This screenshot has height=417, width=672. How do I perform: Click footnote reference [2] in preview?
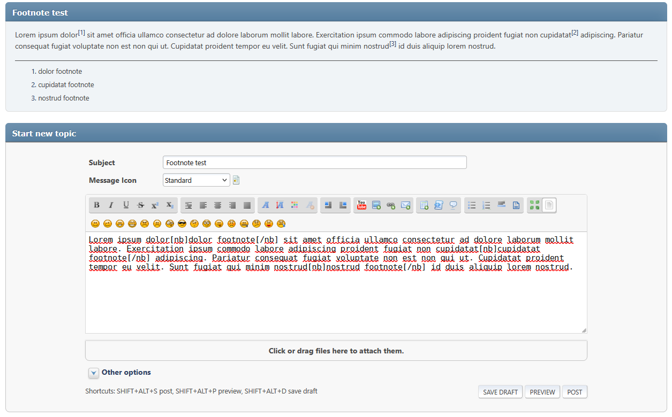pos(575,33)
